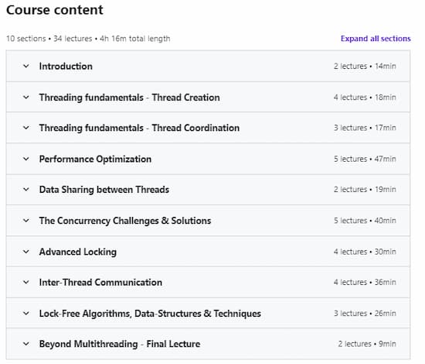Image resolution: width=425 pixels, height=364 pixels.
Task: Click the Course content heading
Action: [55, 10]
